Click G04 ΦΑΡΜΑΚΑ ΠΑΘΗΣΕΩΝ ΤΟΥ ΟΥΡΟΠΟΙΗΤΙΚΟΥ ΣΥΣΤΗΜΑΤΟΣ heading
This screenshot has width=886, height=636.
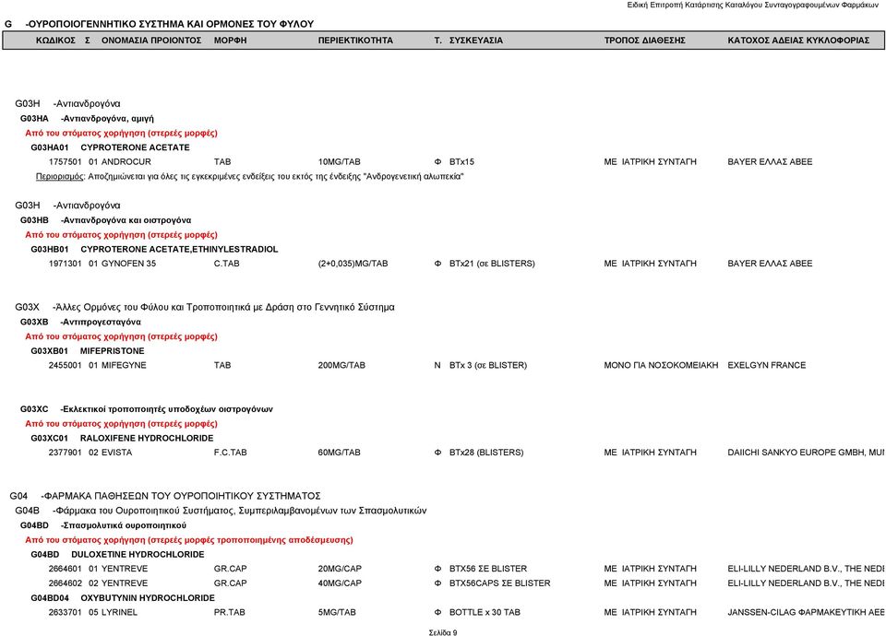click(x=165, y=496)
